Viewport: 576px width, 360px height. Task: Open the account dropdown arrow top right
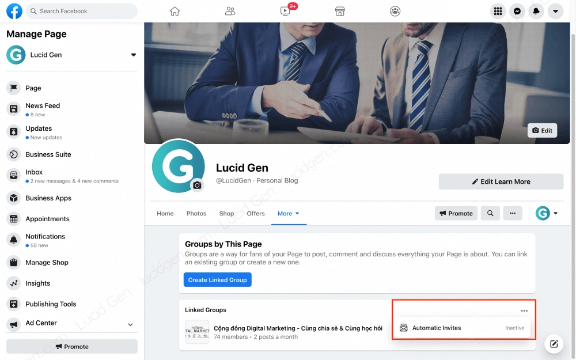tap(555, 12)
